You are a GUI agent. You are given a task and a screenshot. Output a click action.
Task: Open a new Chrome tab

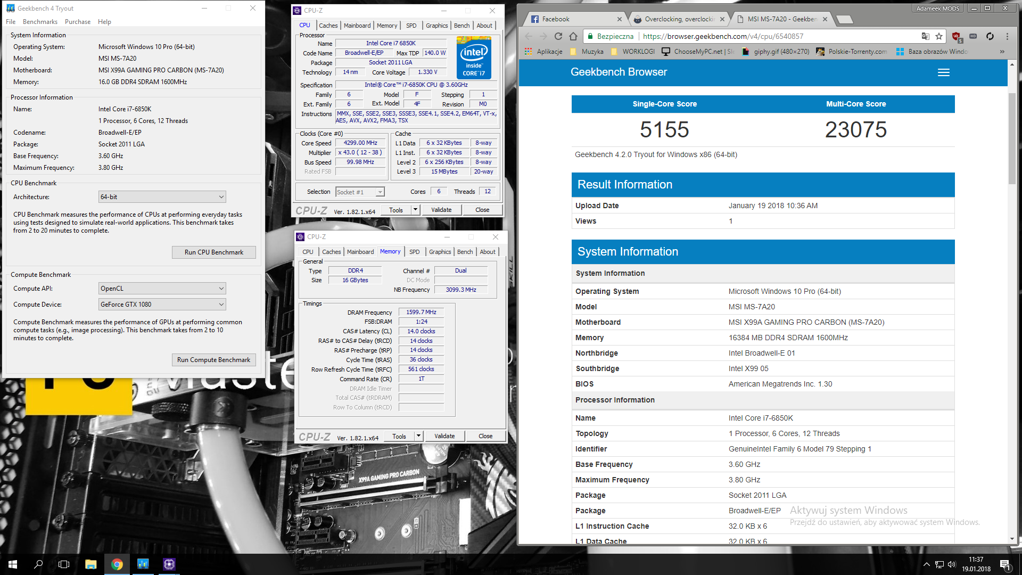pos(845,20)
